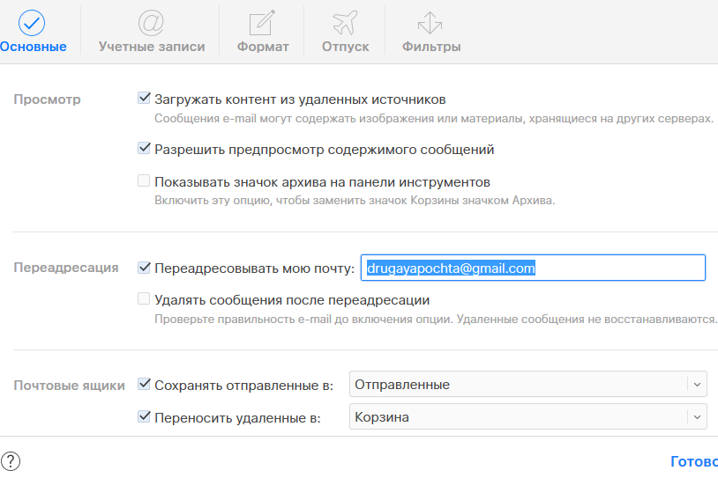Uncheck Сохранять отправленные в checkbox

145,384
